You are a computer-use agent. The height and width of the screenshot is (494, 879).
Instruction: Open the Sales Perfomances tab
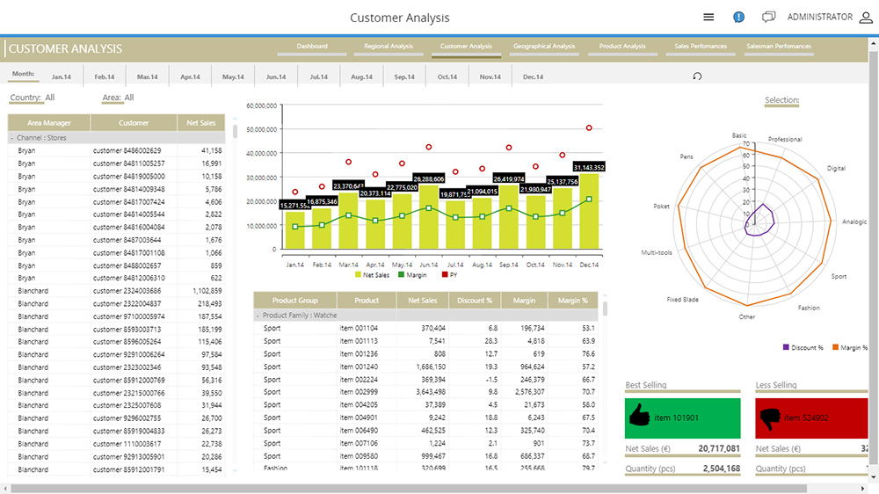(x=700, y=47)
